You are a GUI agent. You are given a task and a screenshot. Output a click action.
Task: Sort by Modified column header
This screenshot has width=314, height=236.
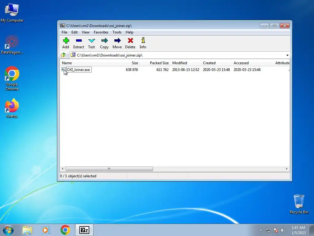pos(186,63)
